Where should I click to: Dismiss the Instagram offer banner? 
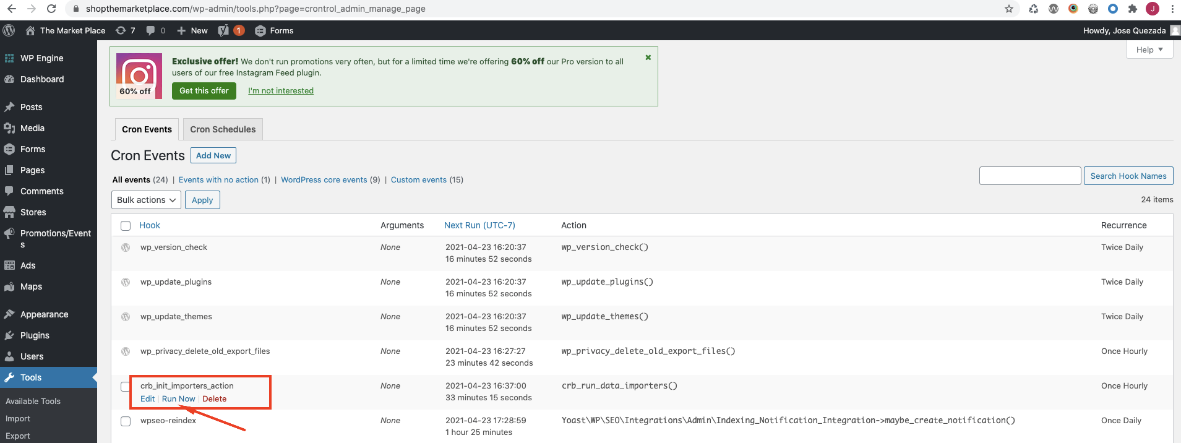648,58
